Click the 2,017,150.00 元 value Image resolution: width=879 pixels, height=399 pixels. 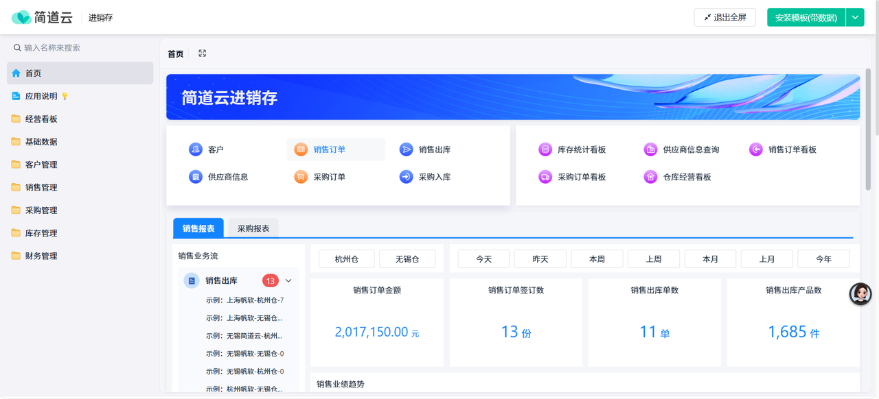(x=377, y=332)
